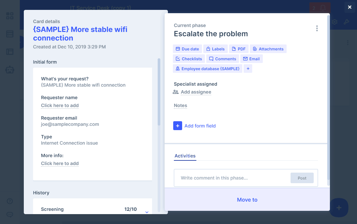
Task: Click the Notes field label
Action: click(x=180, y=106)
